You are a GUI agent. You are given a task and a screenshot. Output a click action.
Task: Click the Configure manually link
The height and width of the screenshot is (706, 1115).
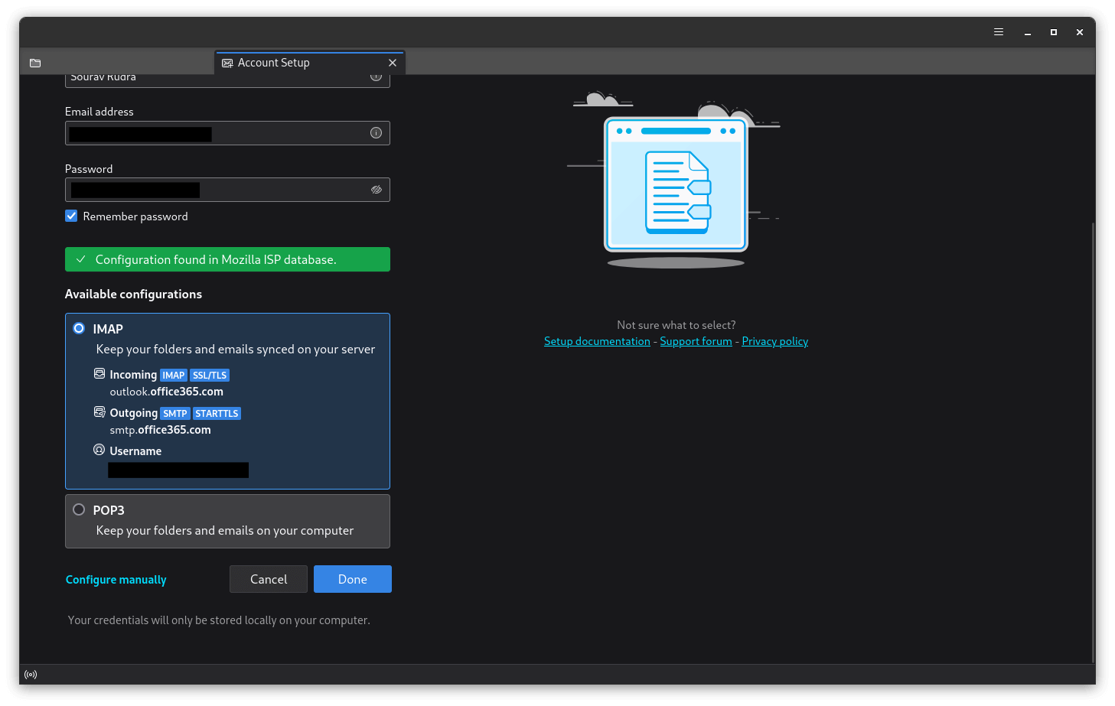(x=116, y=580)
